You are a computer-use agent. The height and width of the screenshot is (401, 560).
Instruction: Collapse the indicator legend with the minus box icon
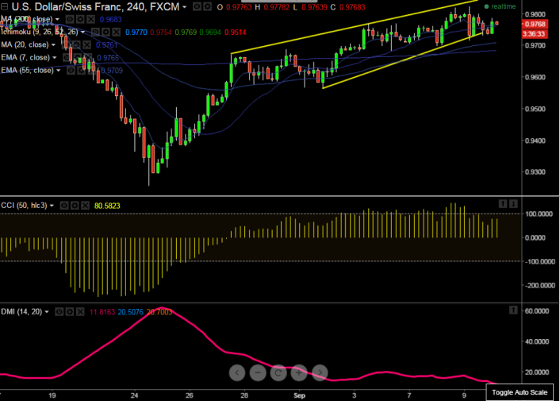click(4, 6)
